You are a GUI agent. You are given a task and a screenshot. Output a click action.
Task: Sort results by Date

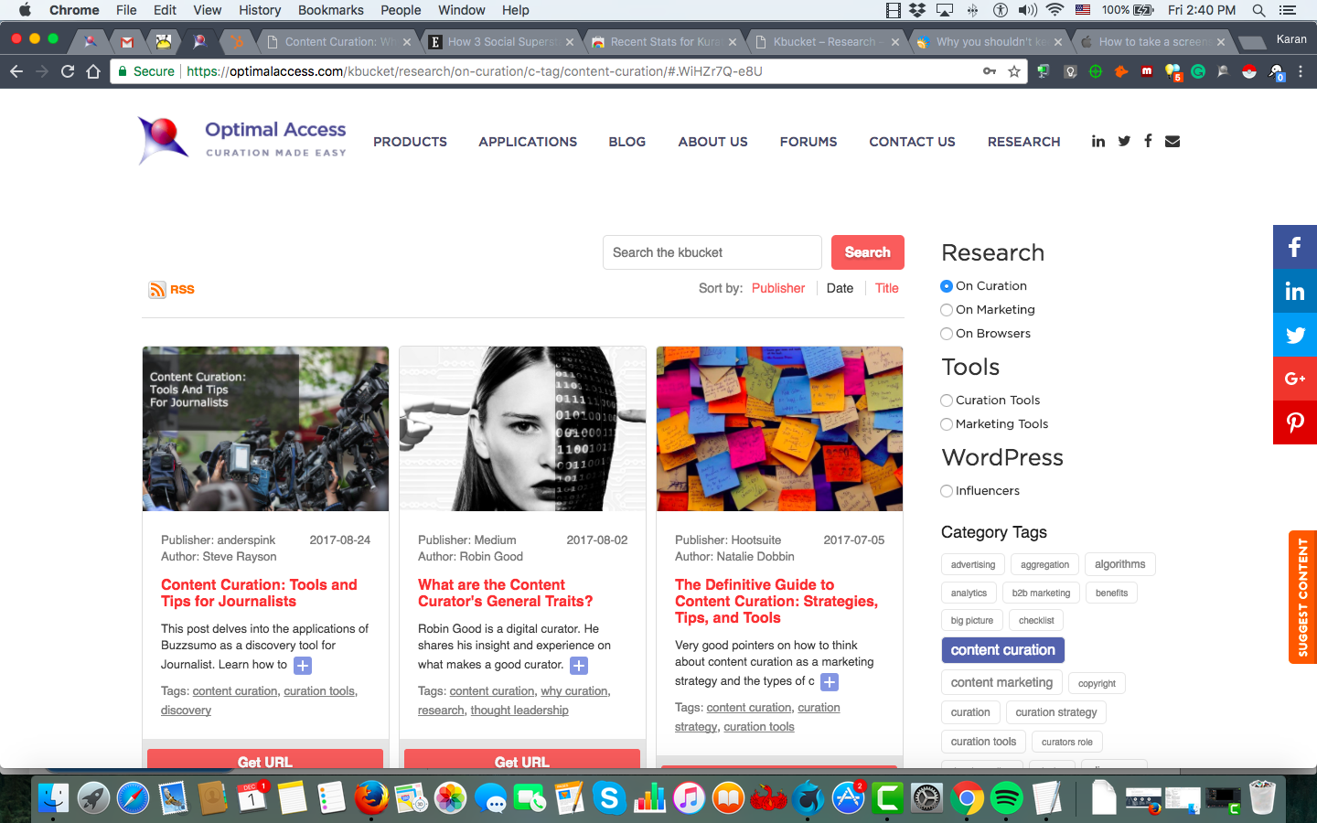pos(840,288)
